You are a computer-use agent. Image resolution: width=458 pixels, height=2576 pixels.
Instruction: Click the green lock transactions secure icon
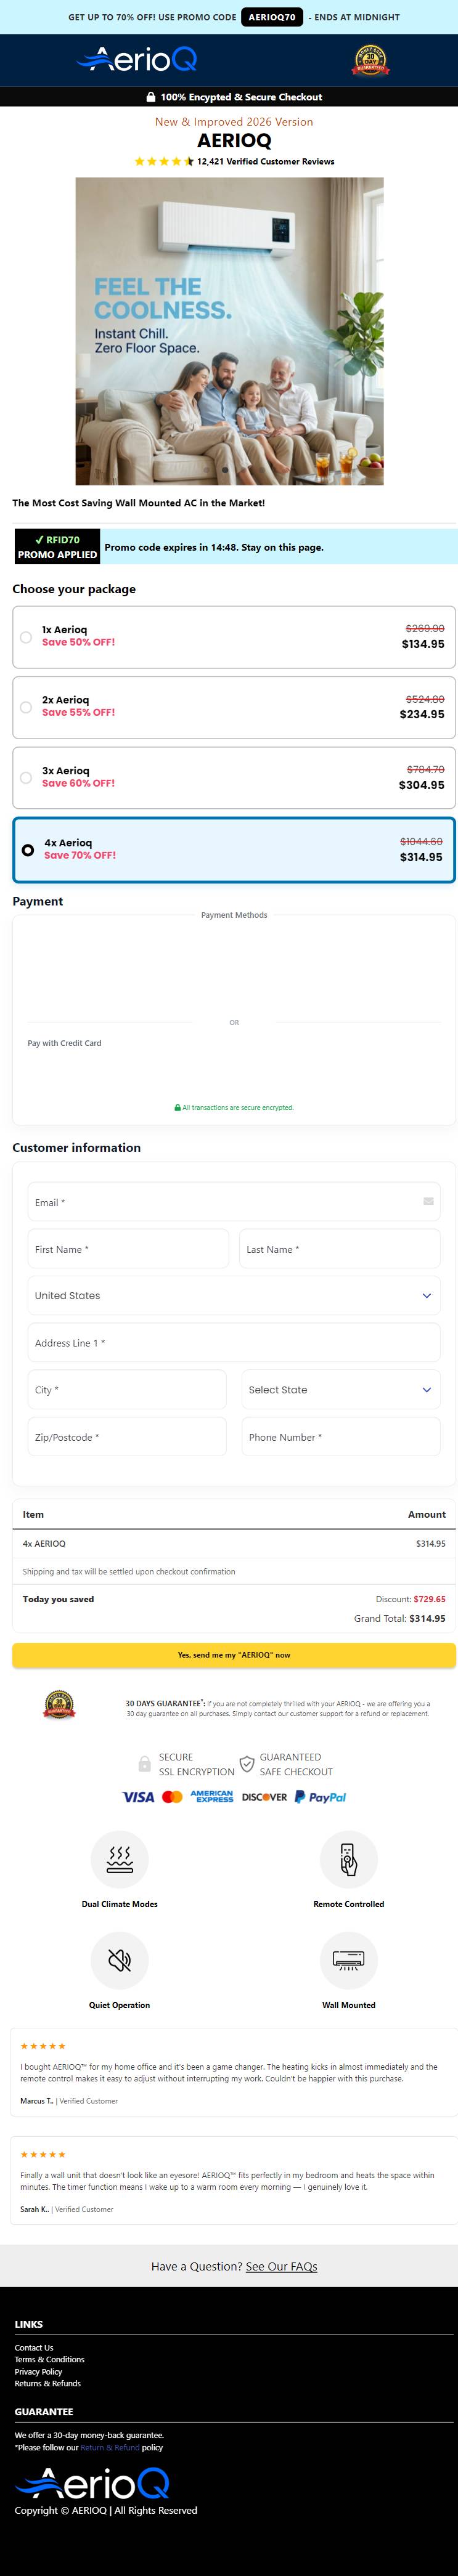point(178,1107)
